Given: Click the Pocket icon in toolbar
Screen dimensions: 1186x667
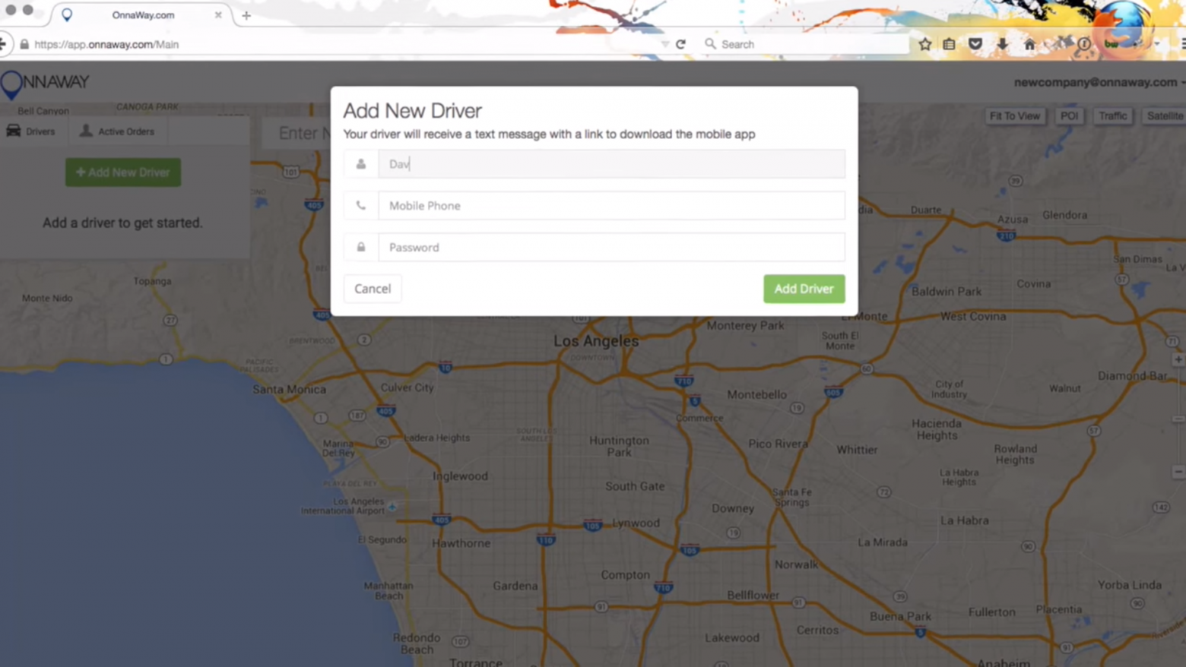Looking at the screenshot, I should click(975, 44).
